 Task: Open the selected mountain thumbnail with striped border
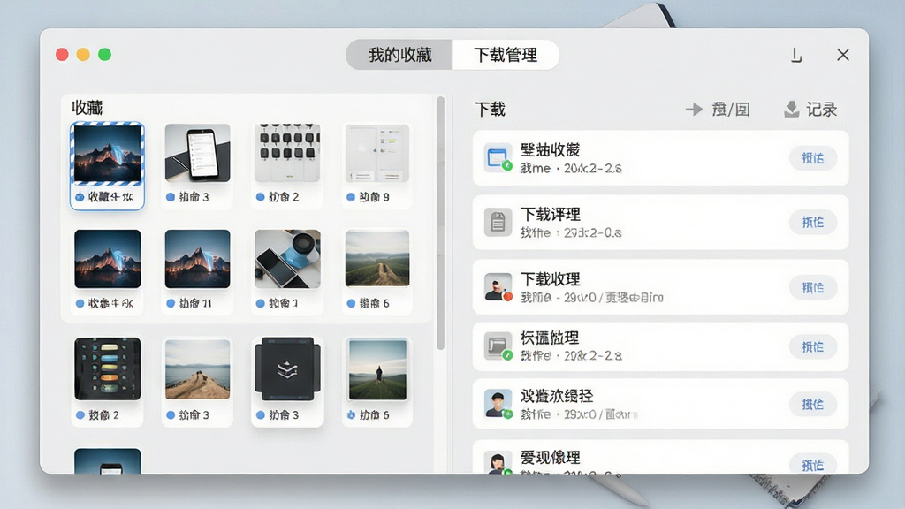(107, 154)
